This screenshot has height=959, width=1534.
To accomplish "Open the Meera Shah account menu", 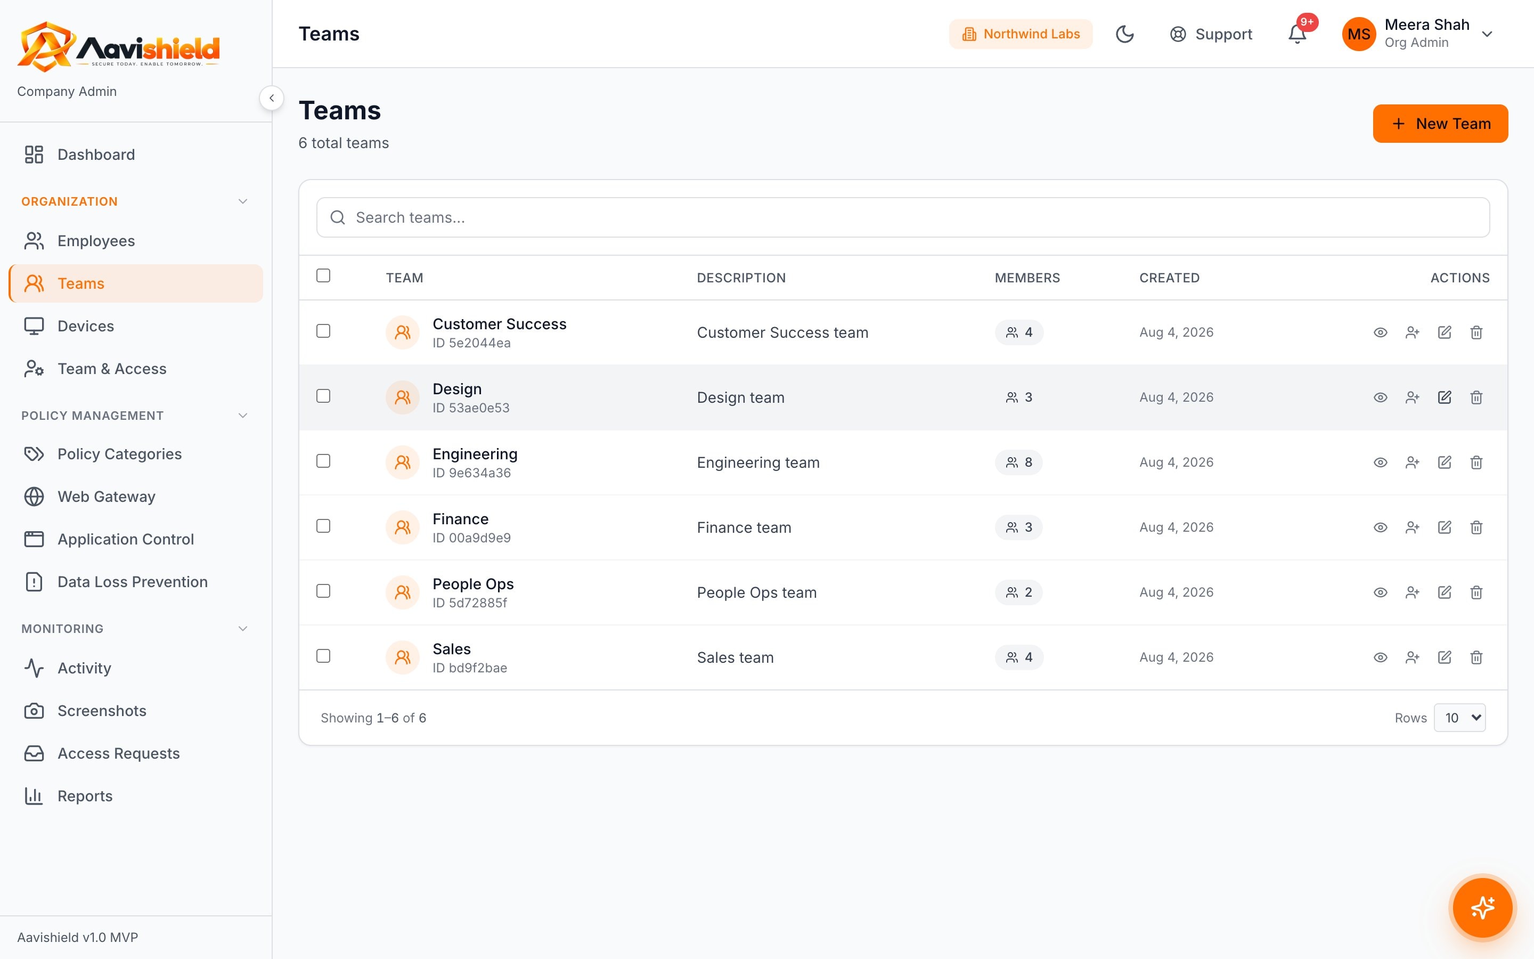I will [x=1418, y=34].
